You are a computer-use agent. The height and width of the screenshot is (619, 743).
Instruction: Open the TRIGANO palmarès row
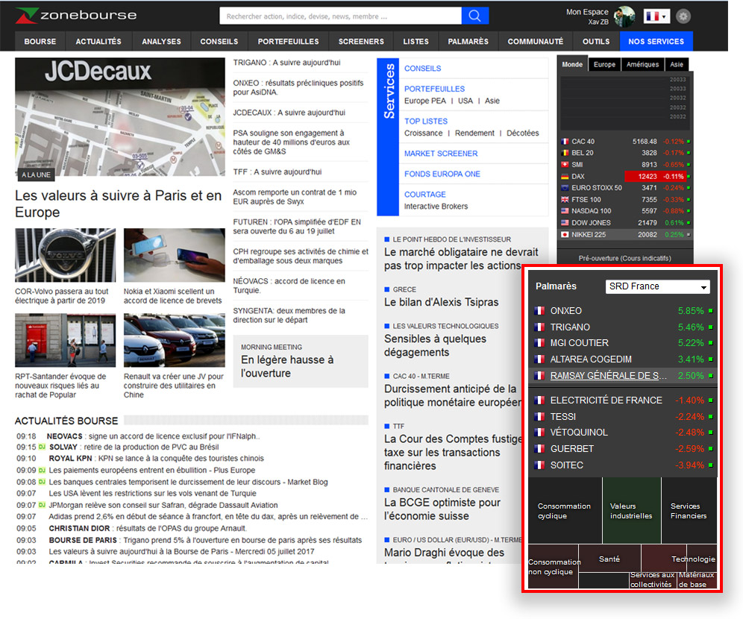(x=623, y=327)
